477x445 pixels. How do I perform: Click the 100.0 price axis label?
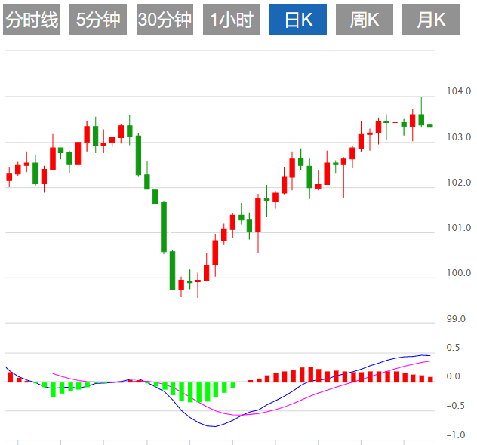tap(458, 273)
